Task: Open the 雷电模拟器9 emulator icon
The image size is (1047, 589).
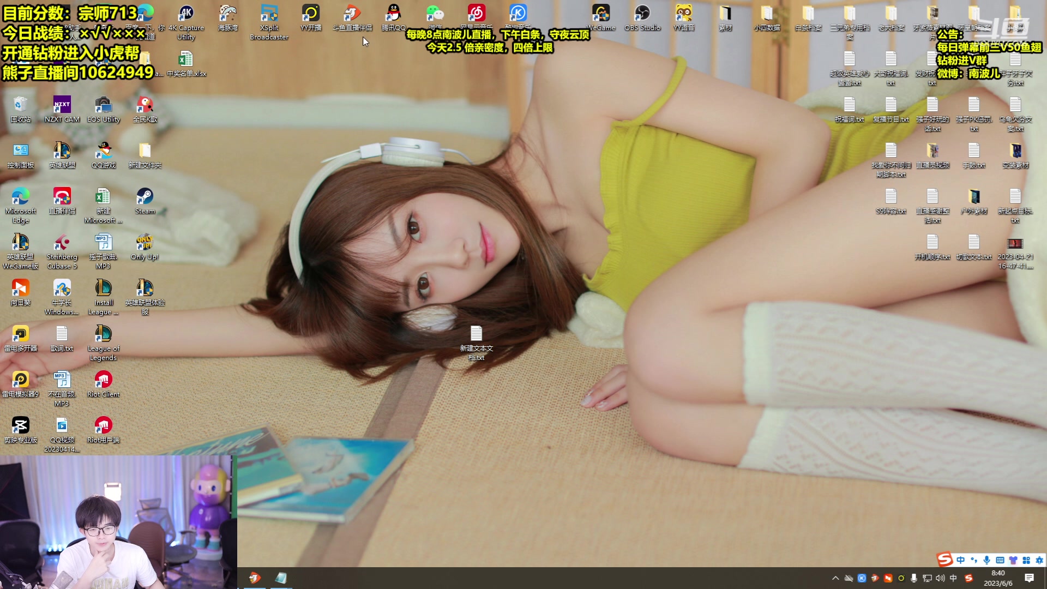Action: pyautogui.click(x=21, y=384)
